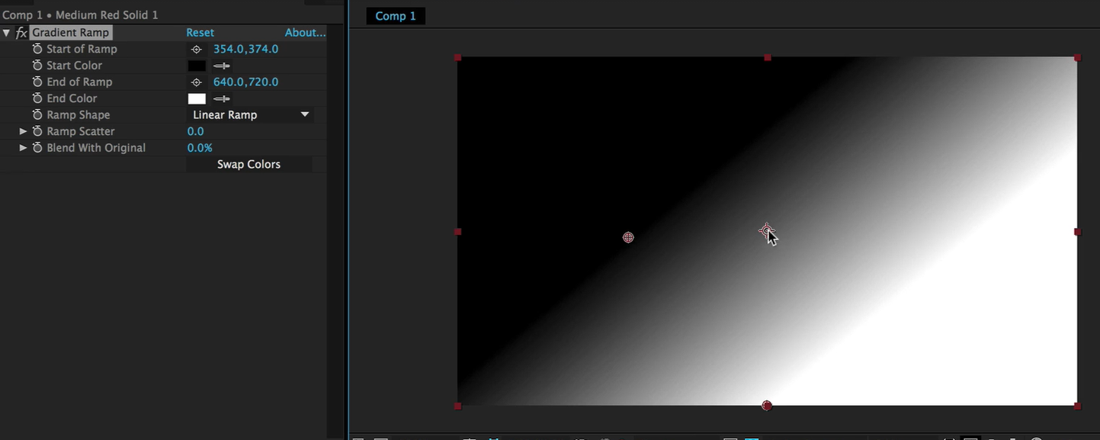Toggle Blend With Original stopwatch

(x=37, y=148)
